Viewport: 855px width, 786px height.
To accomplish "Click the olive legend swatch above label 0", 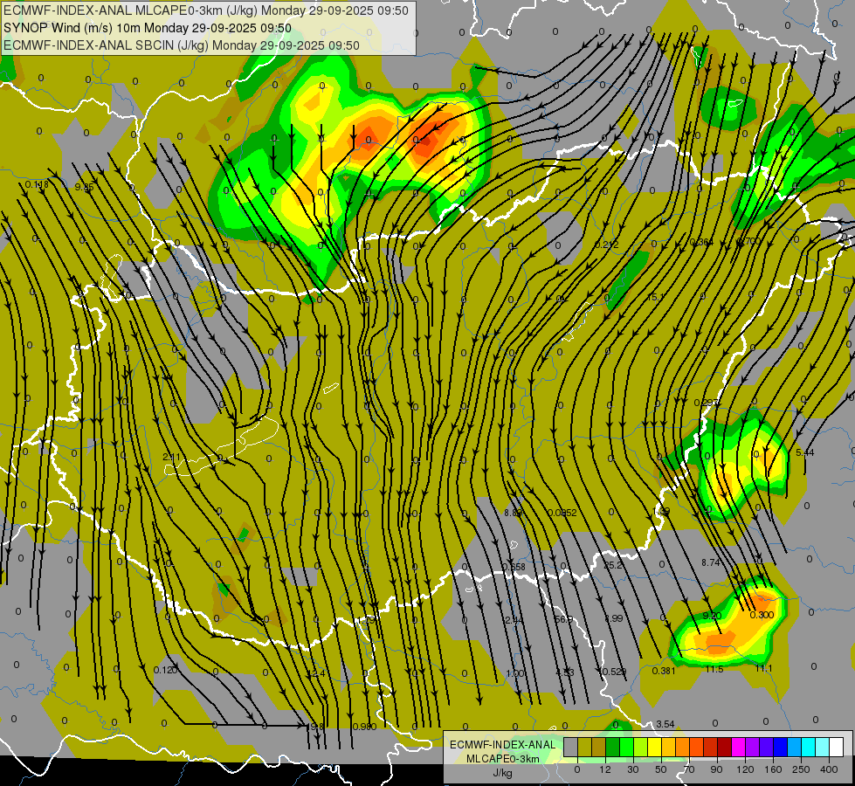I will click(x=584, y=747).
